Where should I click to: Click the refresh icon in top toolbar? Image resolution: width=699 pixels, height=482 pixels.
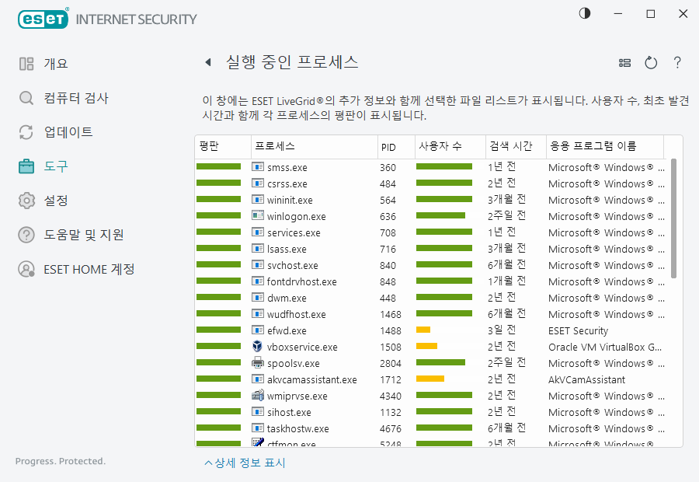[x=651, y=63]
